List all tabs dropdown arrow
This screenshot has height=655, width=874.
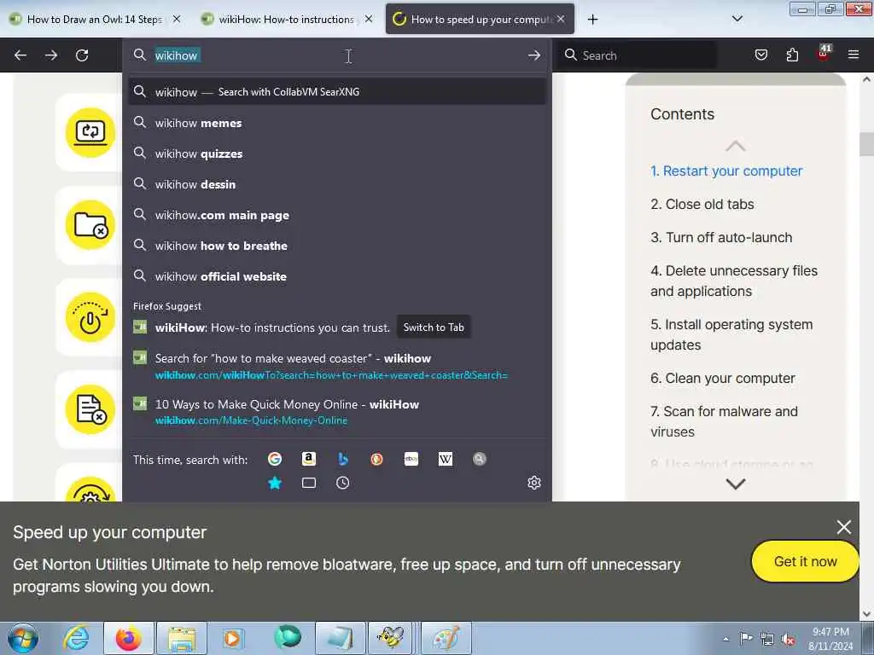click(x=737, y=19)
